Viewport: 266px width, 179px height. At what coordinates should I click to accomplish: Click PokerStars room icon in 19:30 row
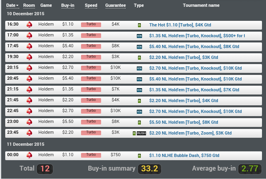pos(29,57)
